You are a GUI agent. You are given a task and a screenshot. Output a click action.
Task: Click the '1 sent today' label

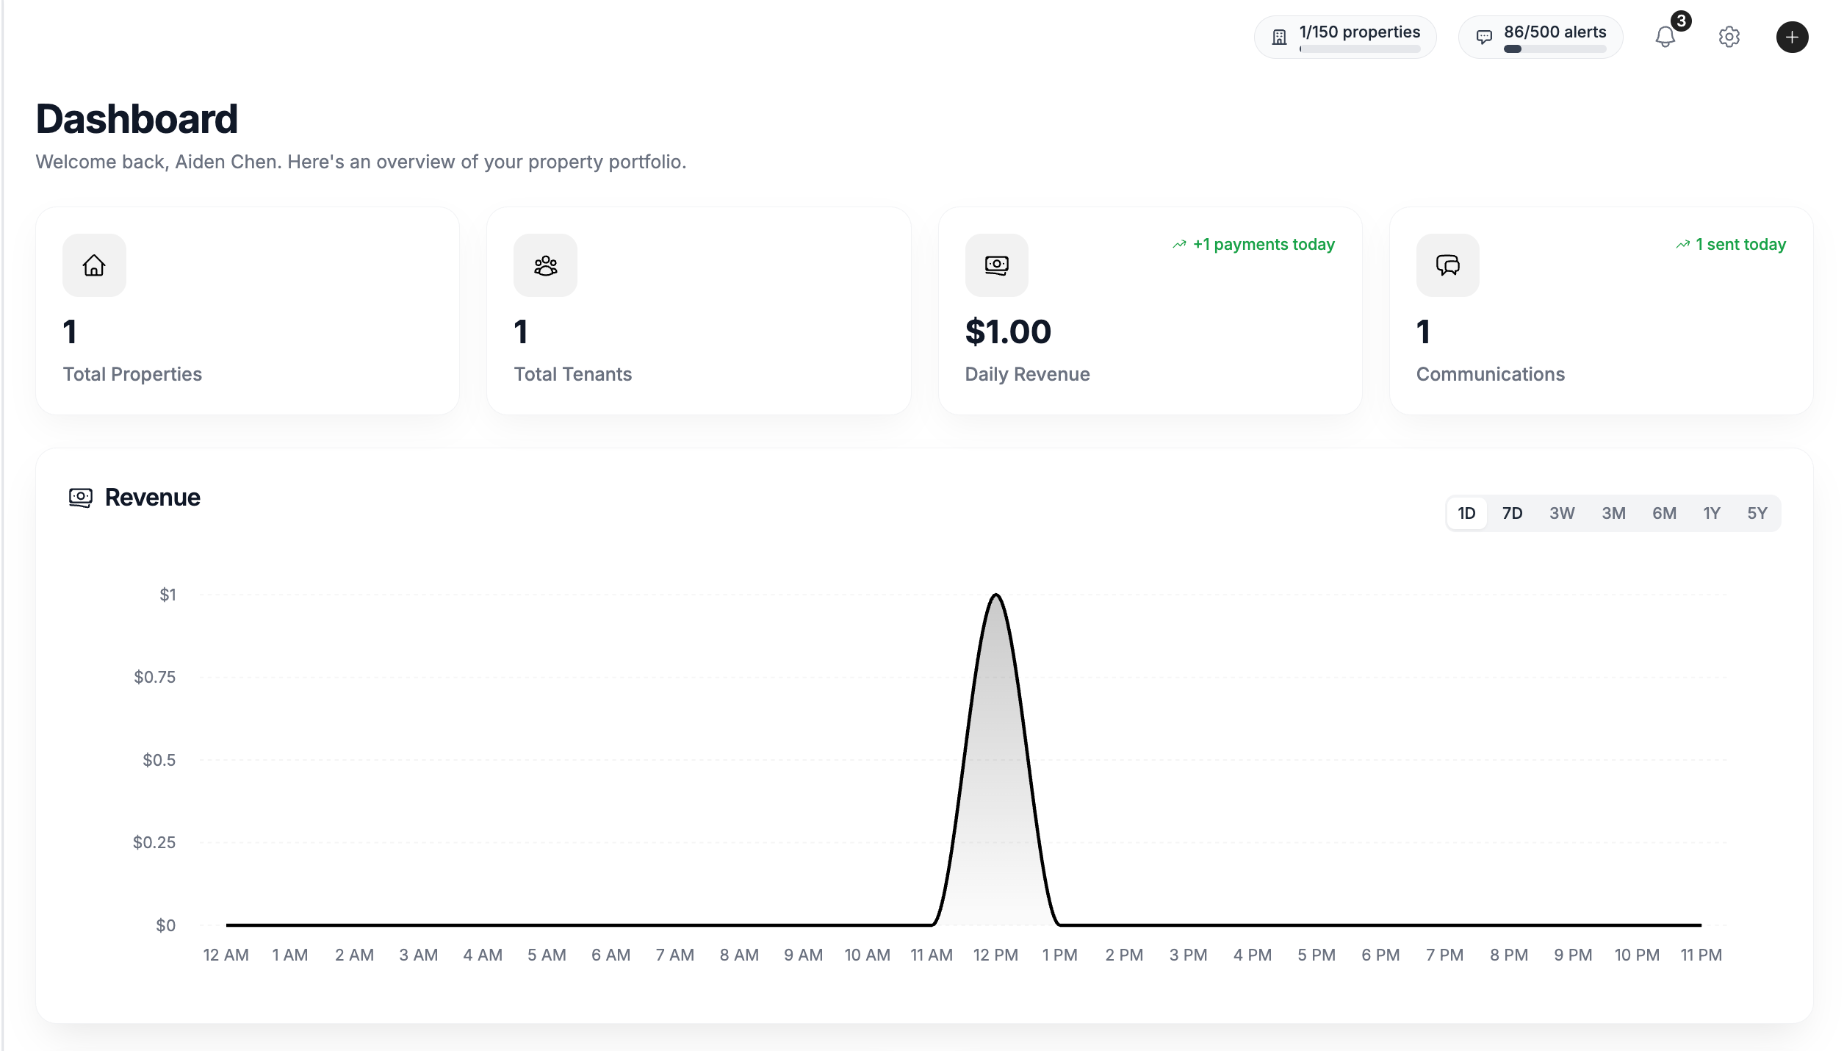click(x=1740, y=245)
